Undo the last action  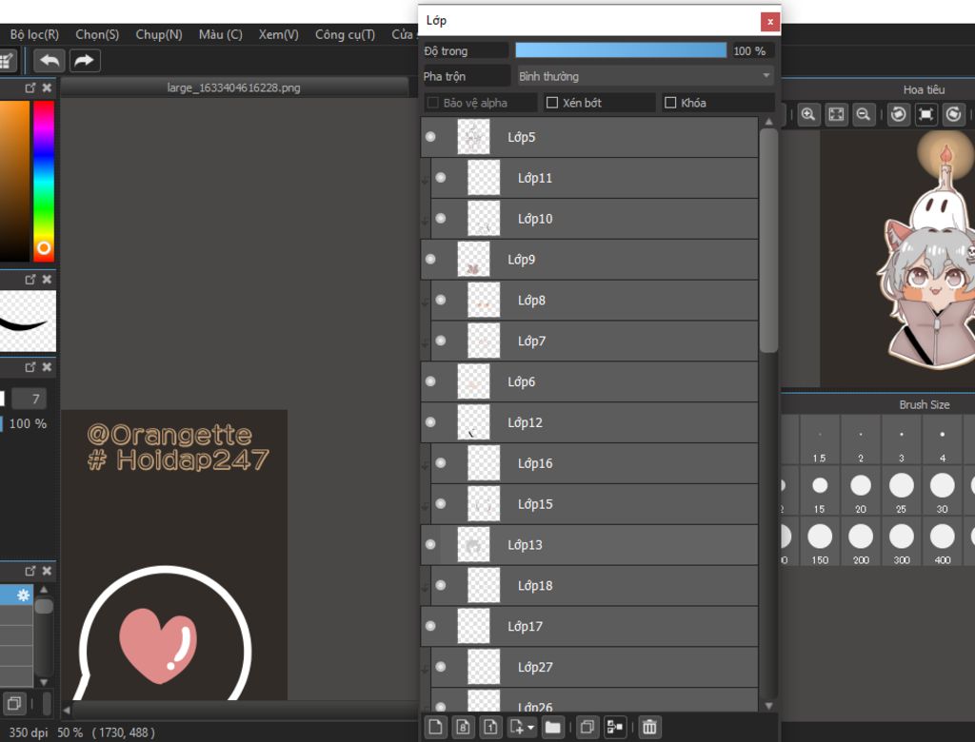pos(50,61)
